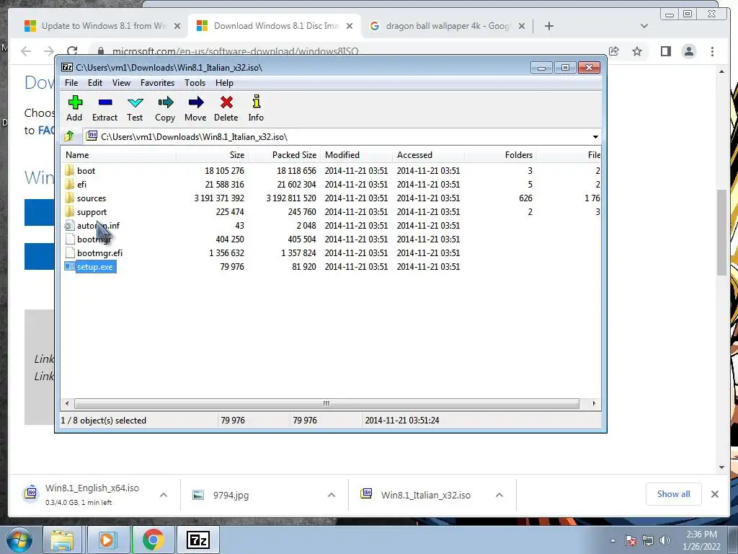The image size is (738, 554).
Task: Sort by Packed Size column header
Action: (x=284, y=155)
